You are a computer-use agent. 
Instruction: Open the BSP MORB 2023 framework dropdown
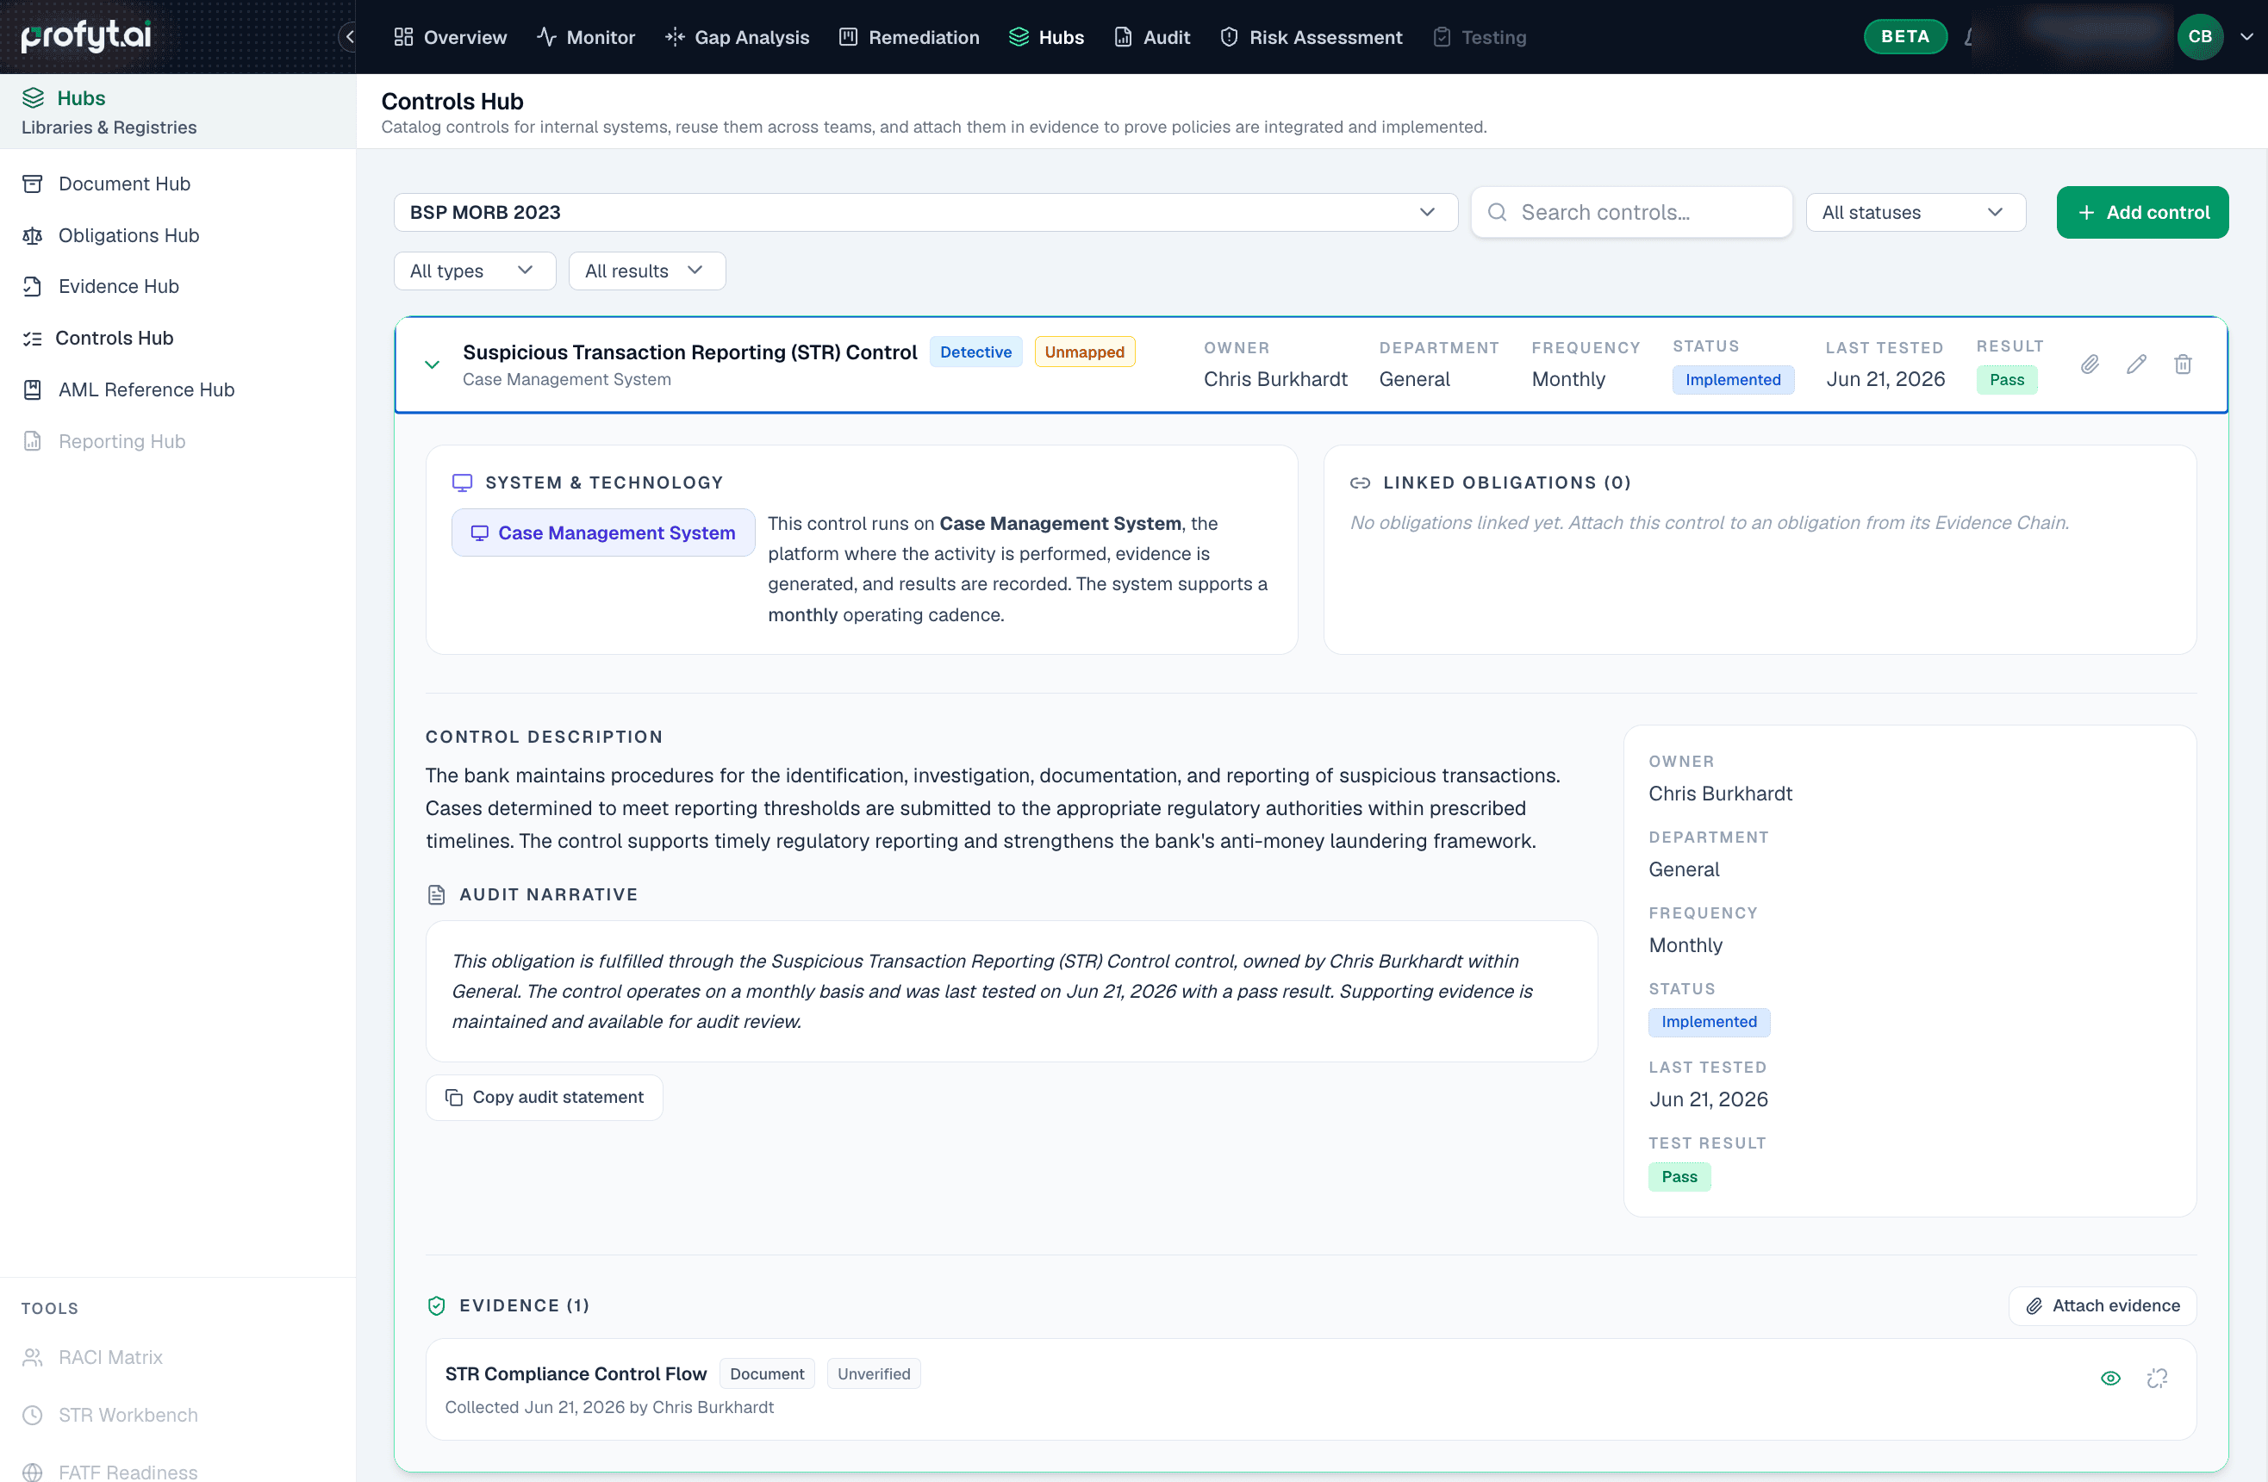(925, 212)
